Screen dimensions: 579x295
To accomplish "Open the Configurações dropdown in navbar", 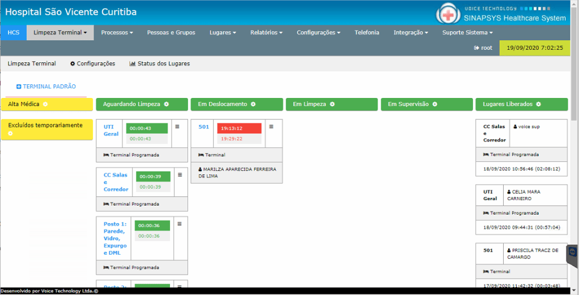I will point(318,33).
